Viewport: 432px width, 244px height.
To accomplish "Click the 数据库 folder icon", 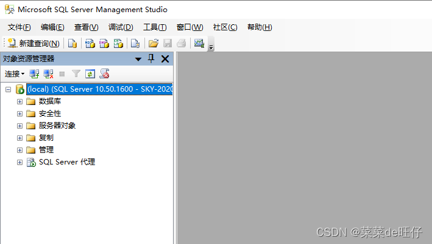I will pos(31,101).
